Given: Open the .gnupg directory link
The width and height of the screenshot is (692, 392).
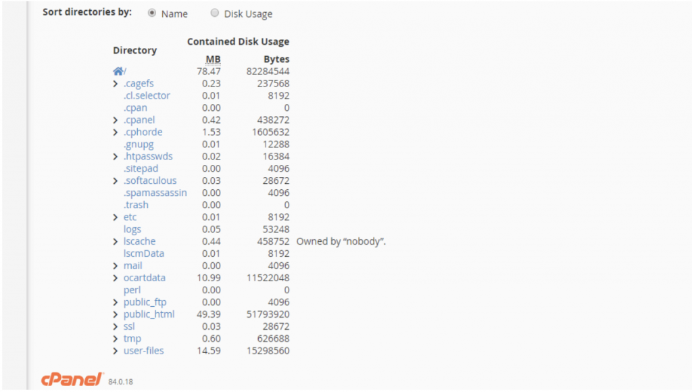Looking at the screenshot, I should (x=139, y=144).
